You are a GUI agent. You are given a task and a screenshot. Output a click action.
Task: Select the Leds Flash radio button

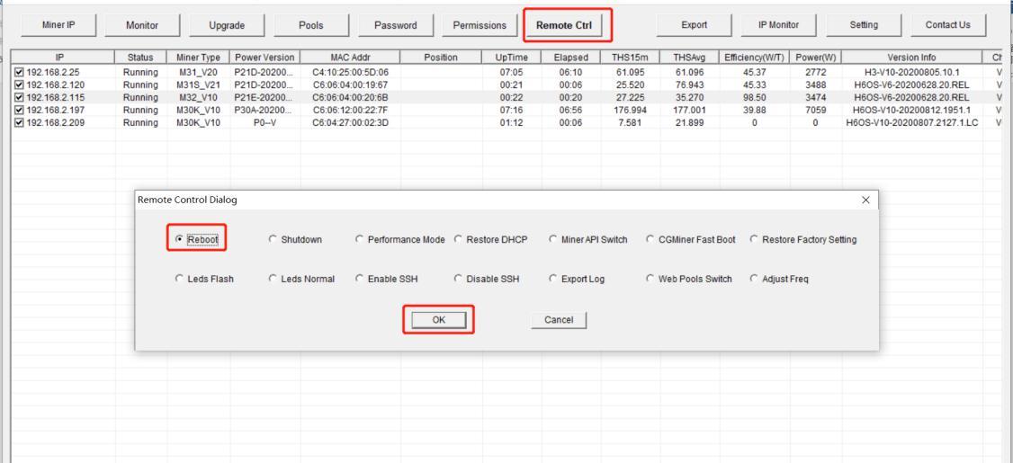(x=179, y=280)
